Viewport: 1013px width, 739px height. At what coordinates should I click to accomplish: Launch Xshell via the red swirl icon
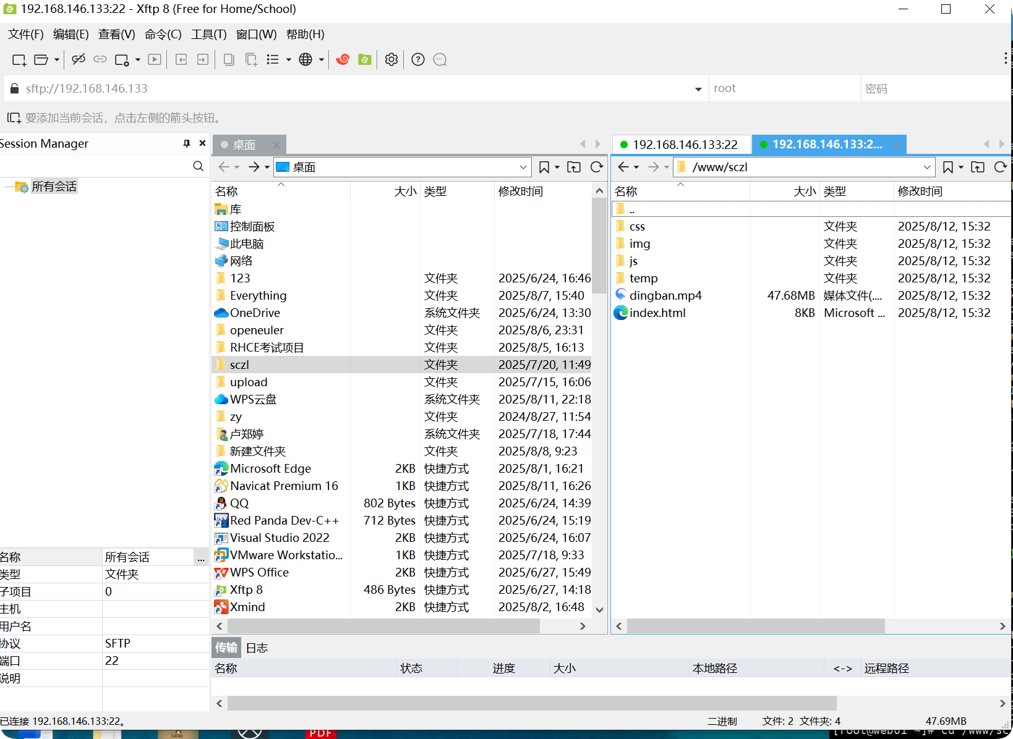343,59
